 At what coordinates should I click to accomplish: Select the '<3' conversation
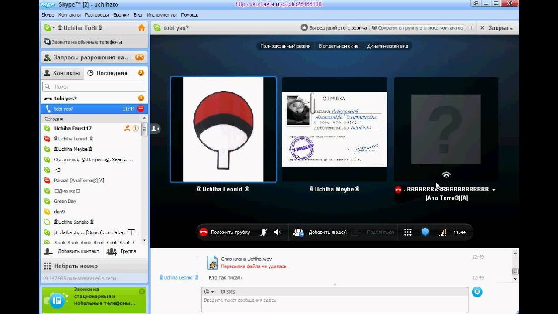coord(91,170)
